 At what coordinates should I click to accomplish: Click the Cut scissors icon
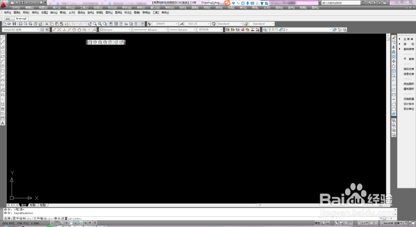[47, 24]
